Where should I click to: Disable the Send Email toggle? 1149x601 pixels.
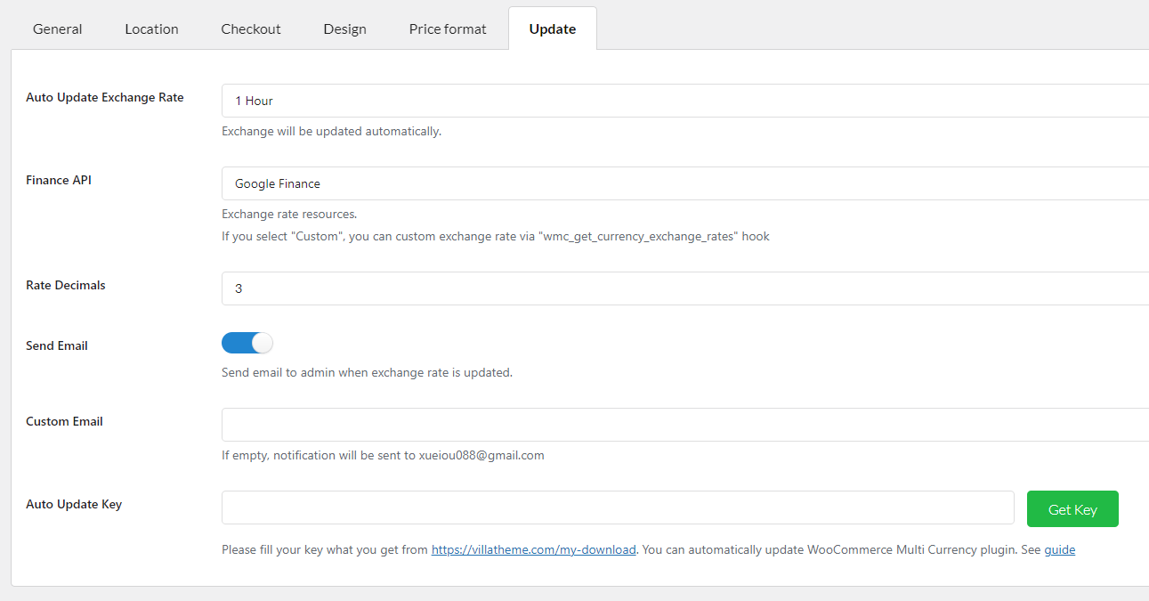pos(247,343)
